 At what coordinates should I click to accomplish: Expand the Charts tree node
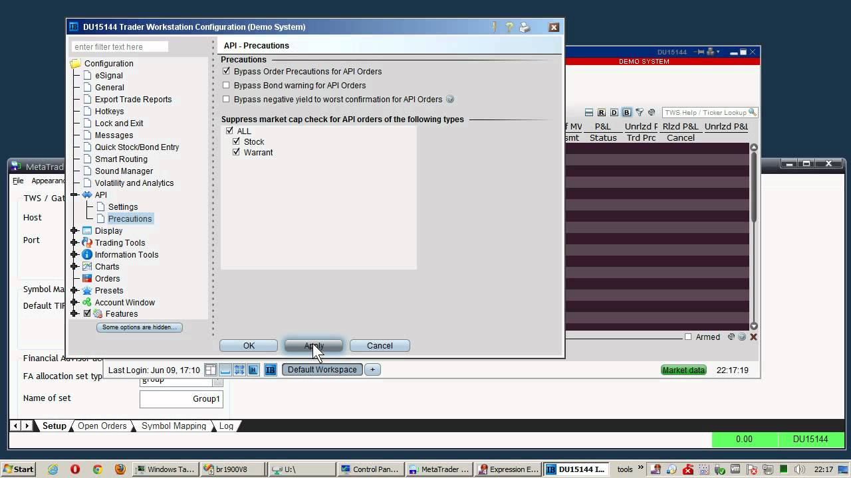pos(74,267)
